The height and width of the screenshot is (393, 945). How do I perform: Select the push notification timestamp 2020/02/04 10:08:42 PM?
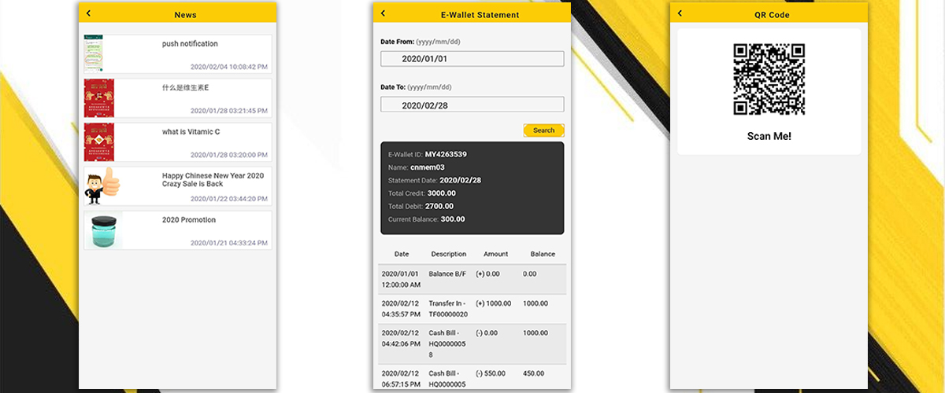click(229, 67)
